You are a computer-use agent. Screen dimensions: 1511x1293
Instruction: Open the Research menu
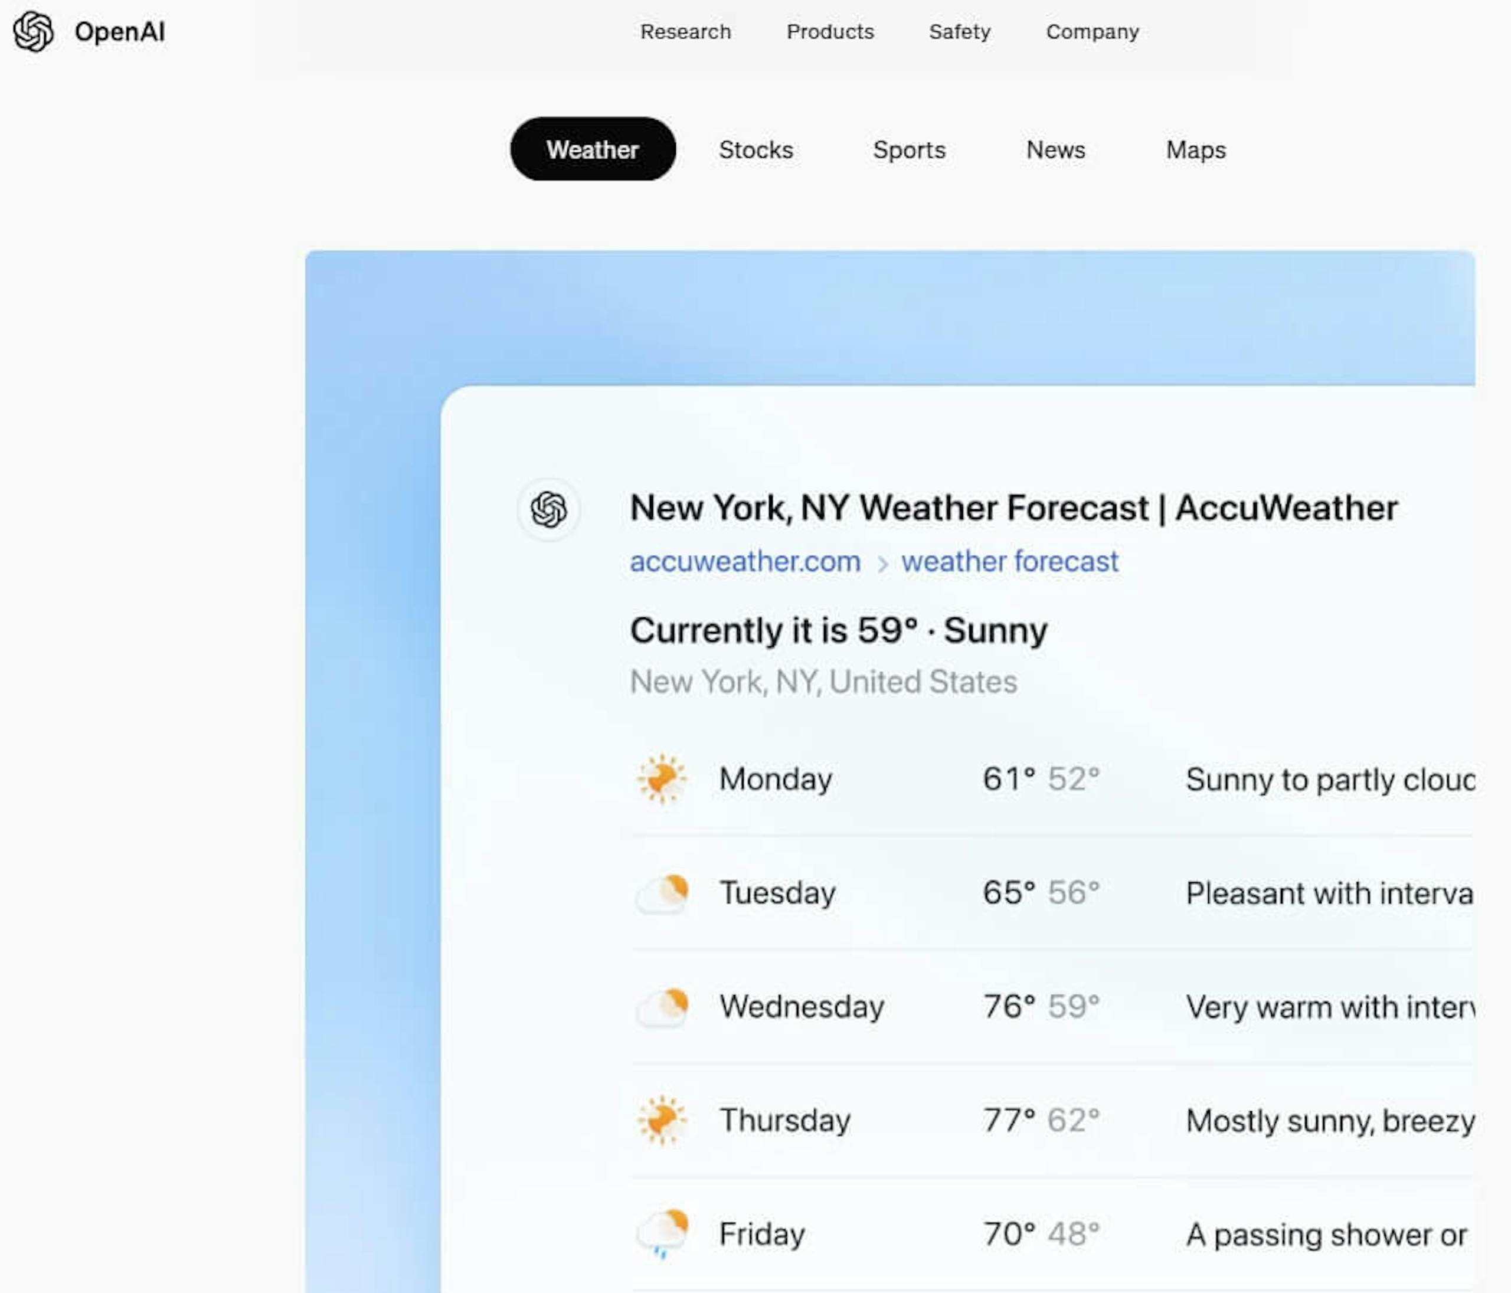click(685, 32)
